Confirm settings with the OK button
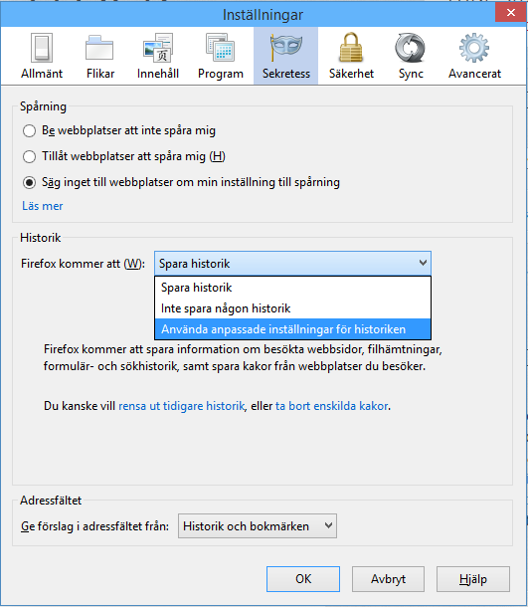 pyautogui.click(x=303, y=579)
